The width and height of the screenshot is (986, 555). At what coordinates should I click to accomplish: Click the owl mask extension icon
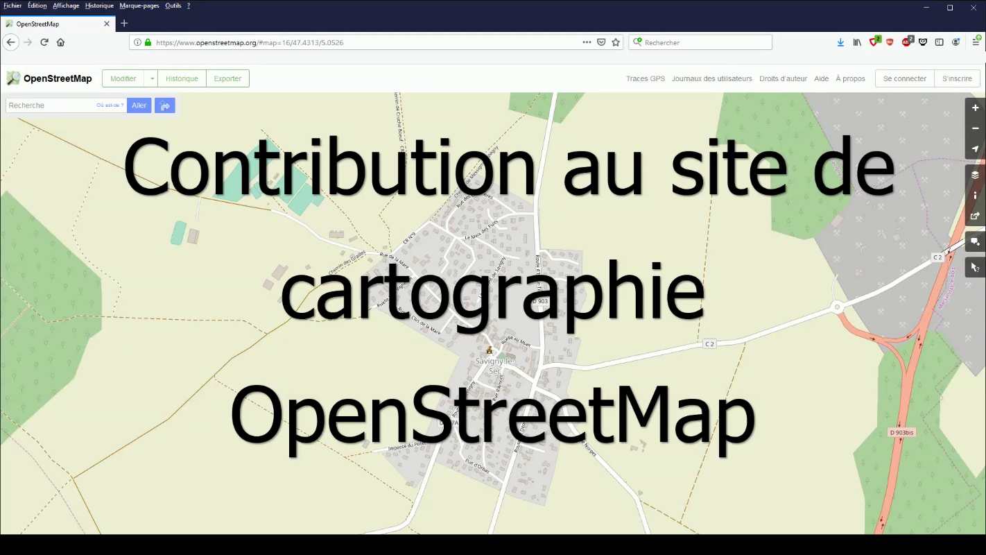tap(923, 42)
